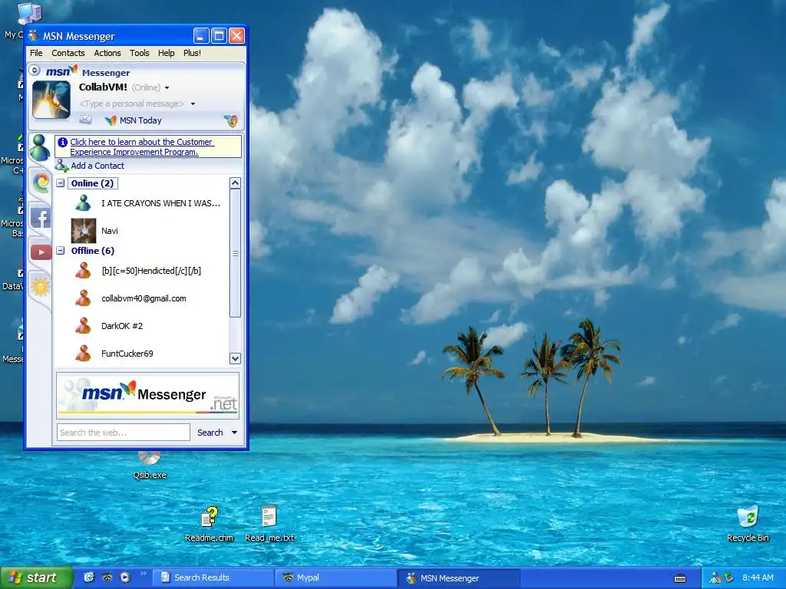This screenshot has height=589, width=786.
Task: Select the Readme.chm desktop icon
Action: tap(210, 524)
